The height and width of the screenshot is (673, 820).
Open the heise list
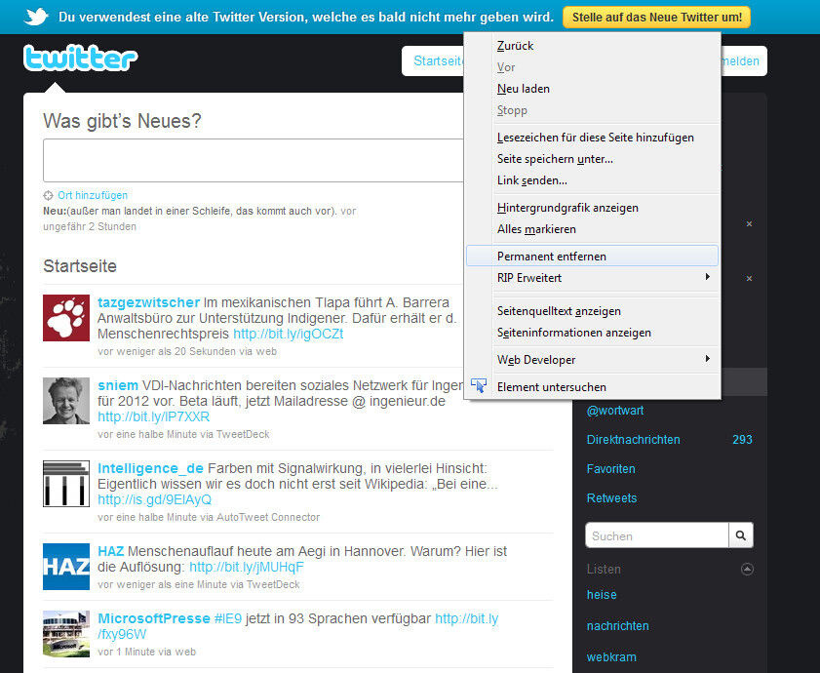[602, 595]
